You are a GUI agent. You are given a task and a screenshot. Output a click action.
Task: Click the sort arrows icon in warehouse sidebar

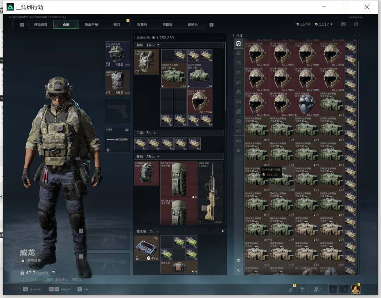(238, 270)
